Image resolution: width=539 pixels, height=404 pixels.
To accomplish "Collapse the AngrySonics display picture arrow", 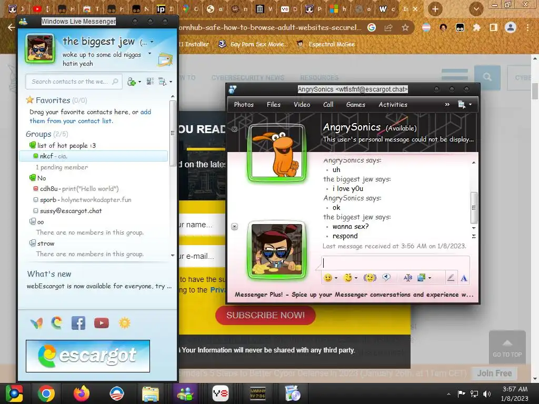I will [x=234, y=129].
